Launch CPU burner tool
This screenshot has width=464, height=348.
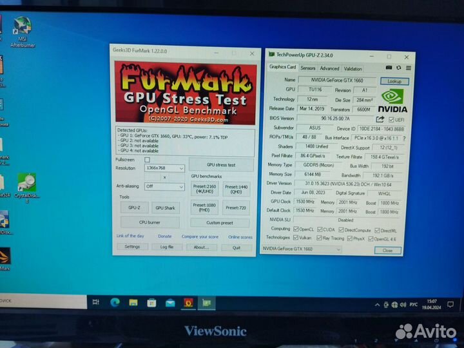tap(150, 222)
